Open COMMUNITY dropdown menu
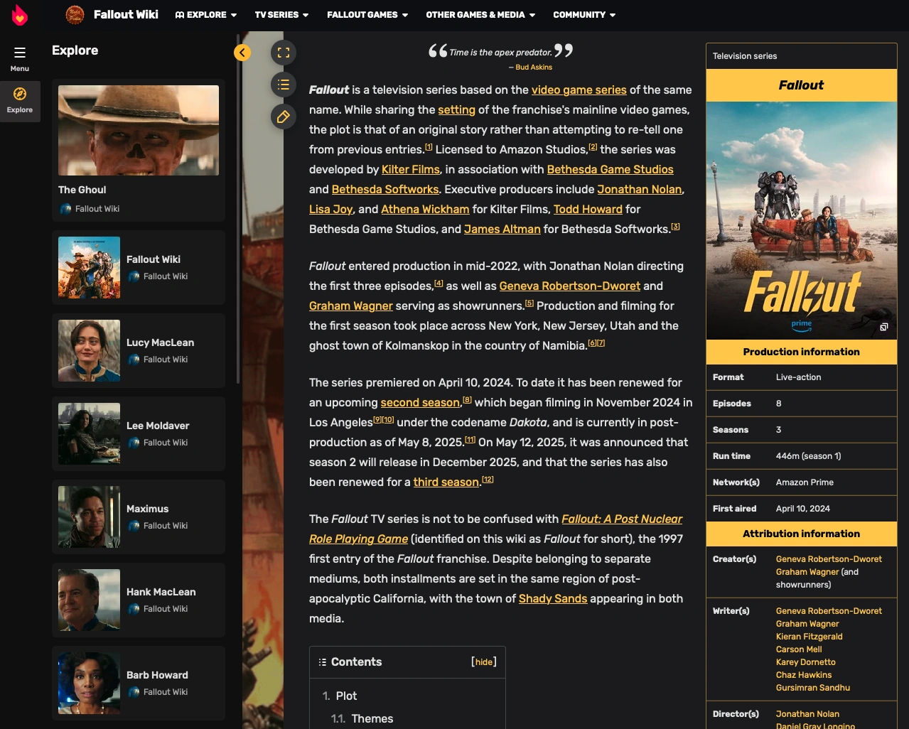 point(584,14)
